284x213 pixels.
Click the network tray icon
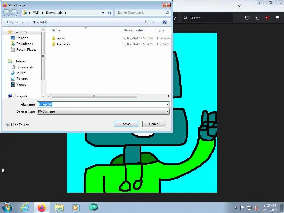(x=249, y=208)
